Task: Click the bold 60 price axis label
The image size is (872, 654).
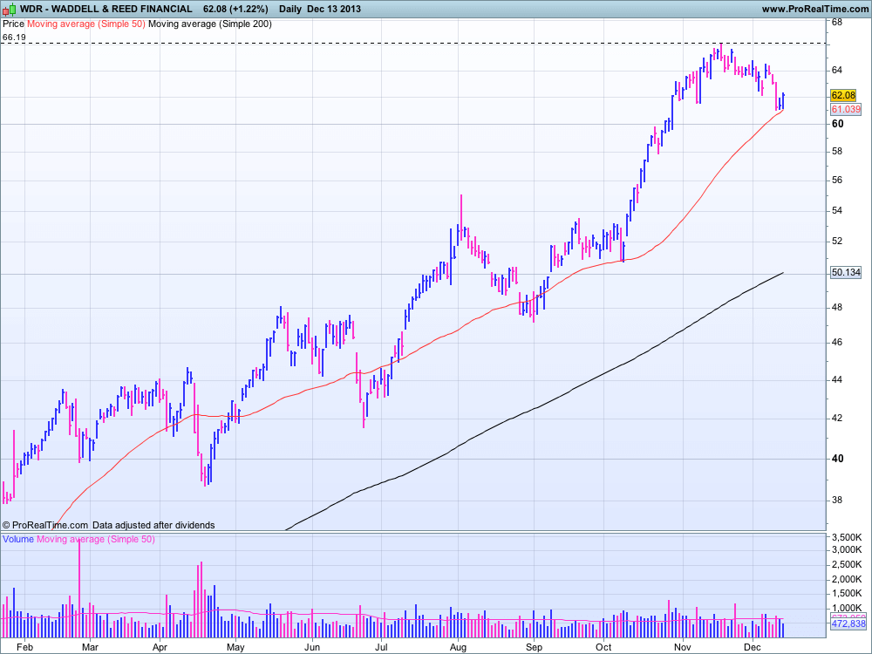Action: (x=837, y=124)
